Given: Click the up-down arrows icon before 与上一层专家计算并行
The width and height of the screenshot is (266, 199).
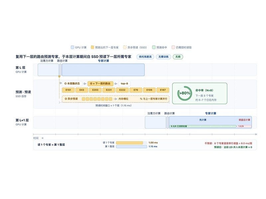Looking at the screenshot, I should click(141, 99).
